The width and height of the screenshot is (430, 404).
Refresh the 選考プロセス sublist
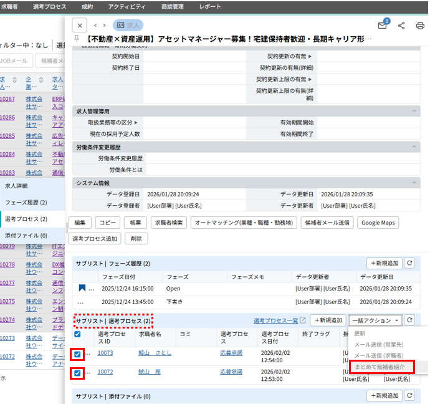pyautogui.click(x=409, y=320)
